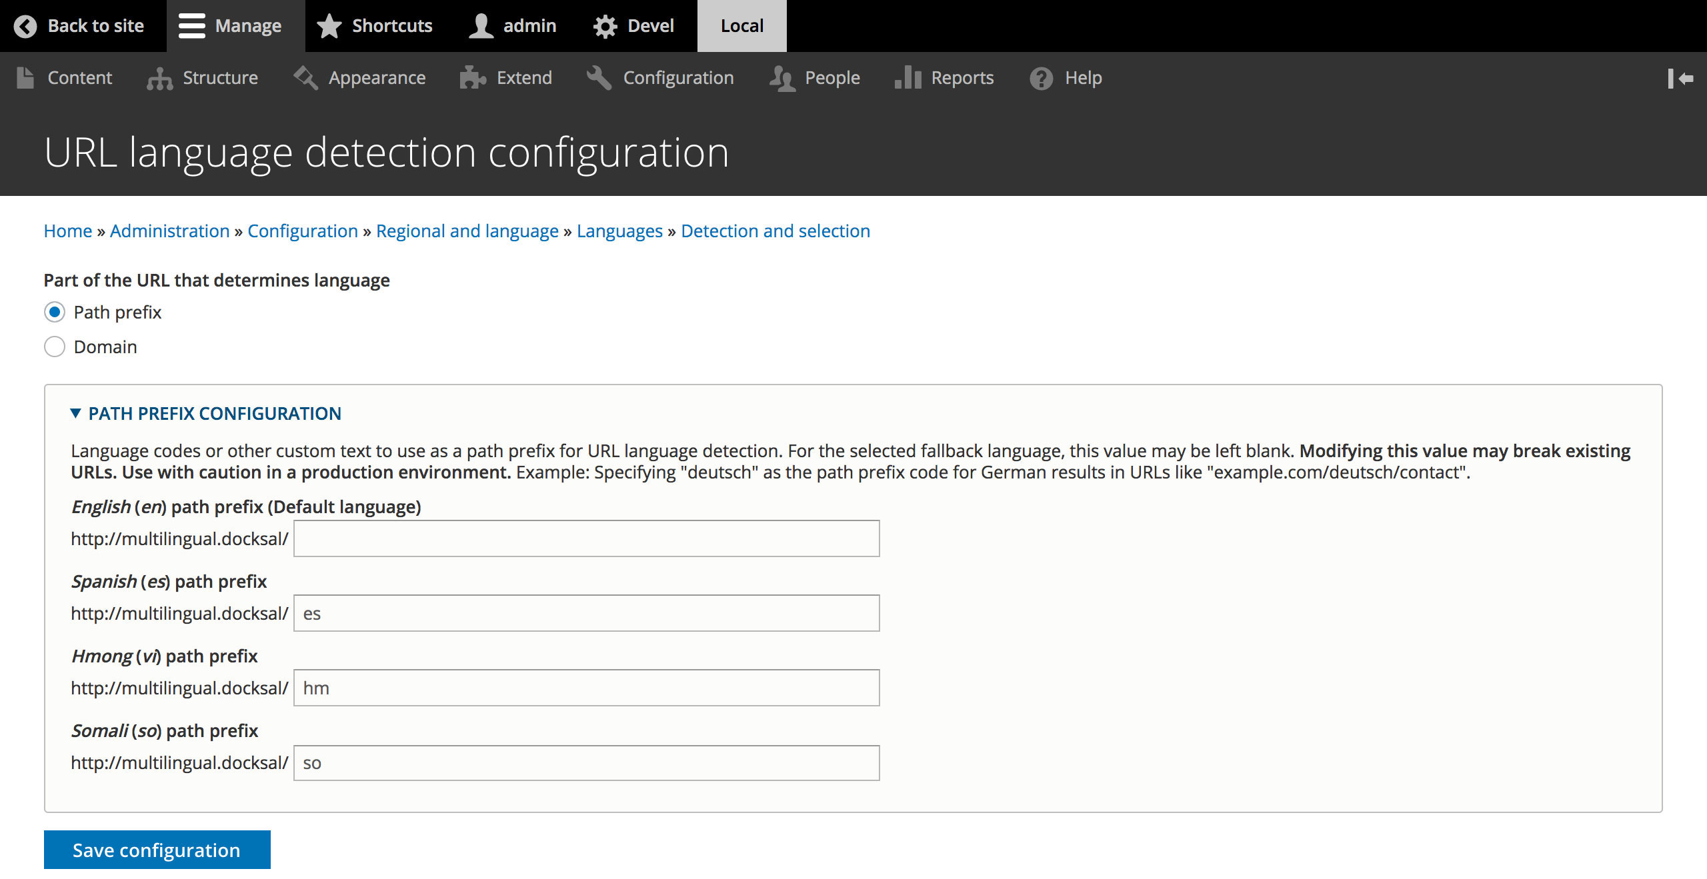This screenshot has width=1707, height=879.
Task: Select the Domain radio button
Action: 55,347
